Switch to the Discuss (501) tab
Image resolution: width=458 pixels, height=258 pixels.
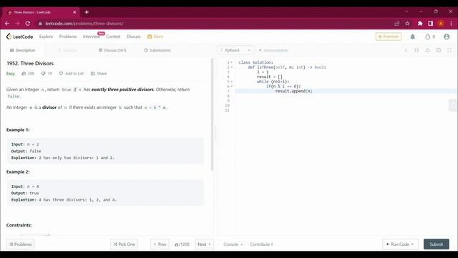112,50
